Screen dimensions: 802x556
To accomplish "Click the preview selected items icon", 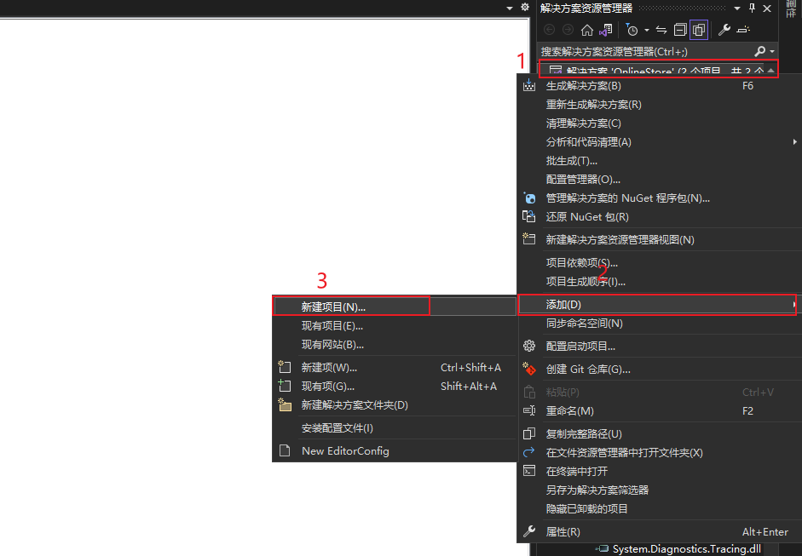I will (x=743, y=30).
